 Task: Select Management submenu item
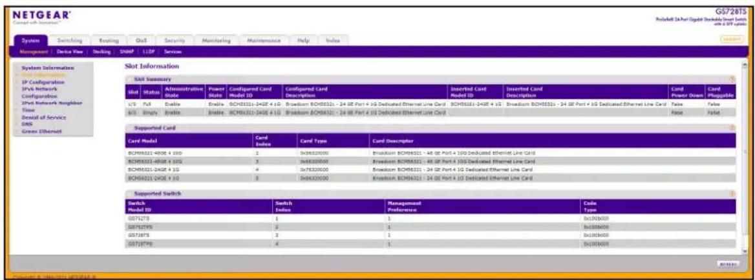coord(33,50)
